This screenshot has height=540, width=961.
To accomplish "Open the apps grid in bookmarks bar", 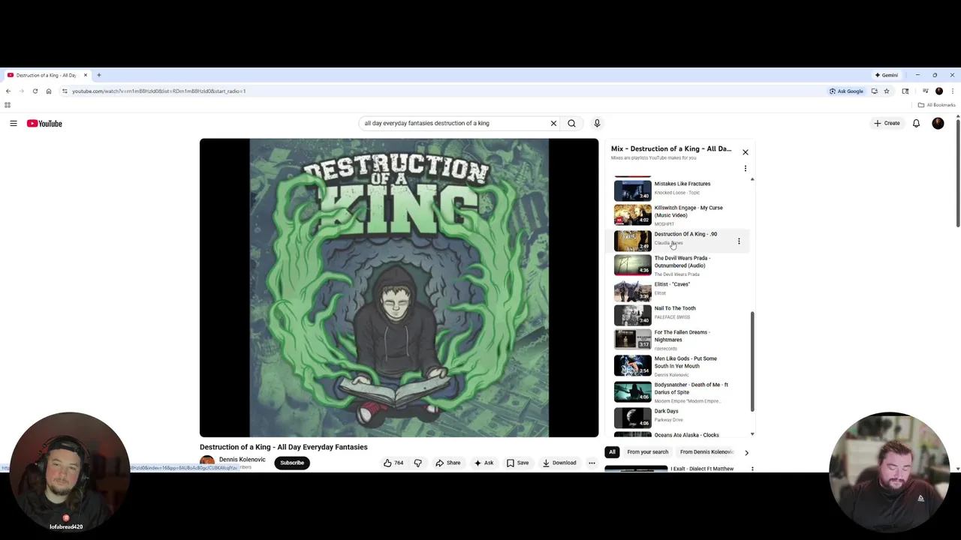I will [8, 105].
